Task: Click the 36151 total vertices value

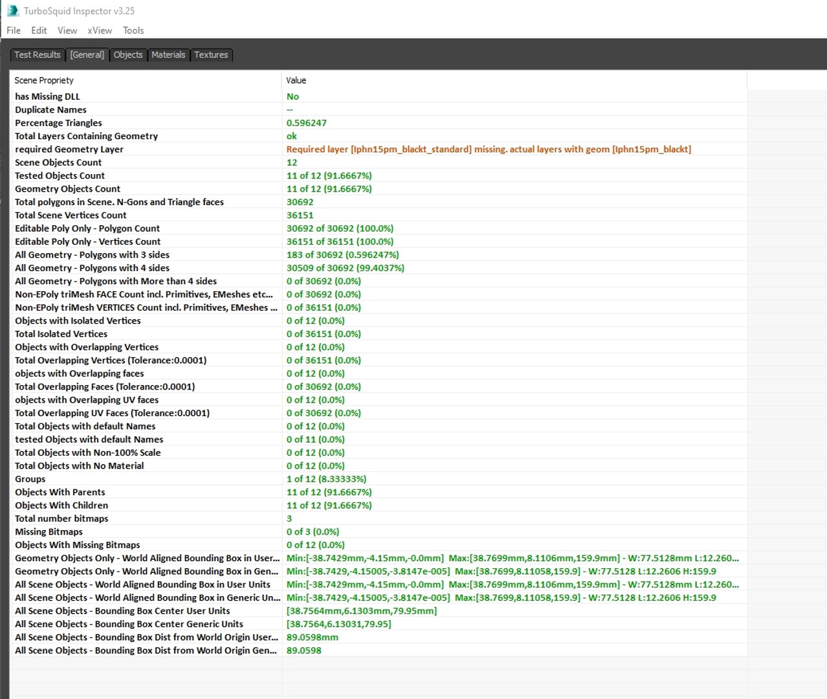Action: coord(300,216)
